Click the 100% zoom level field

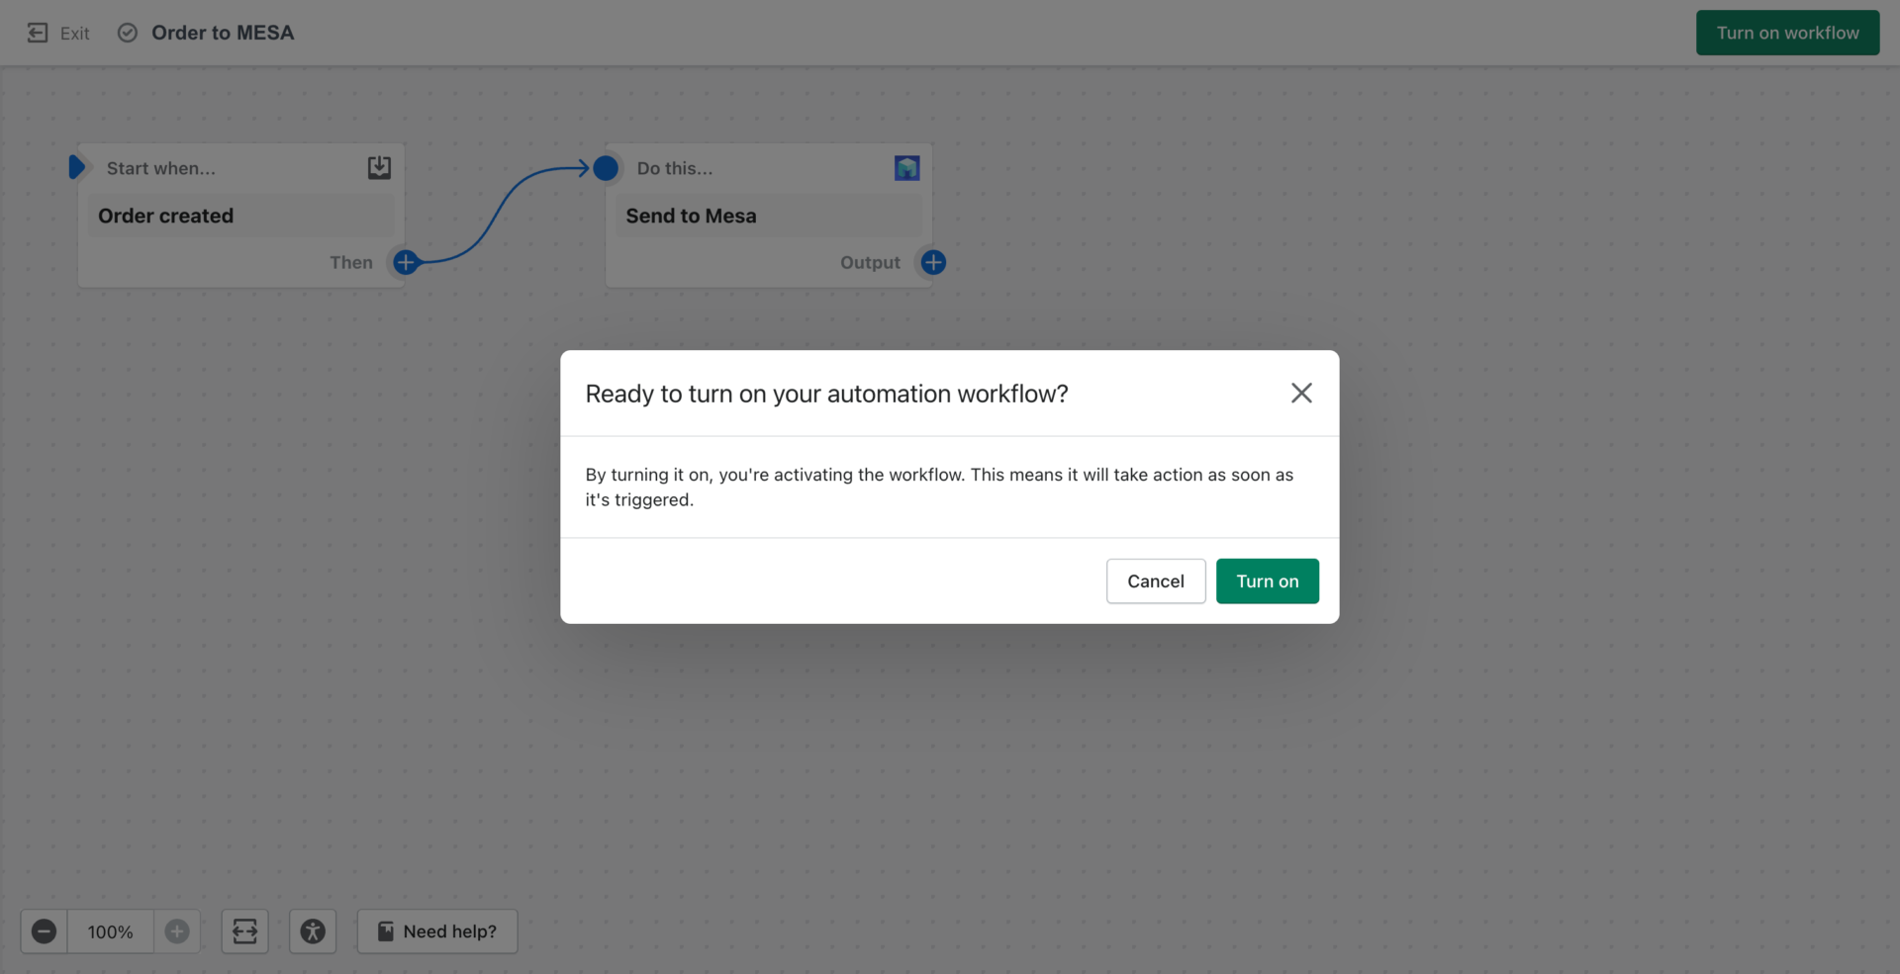(110, 930)
